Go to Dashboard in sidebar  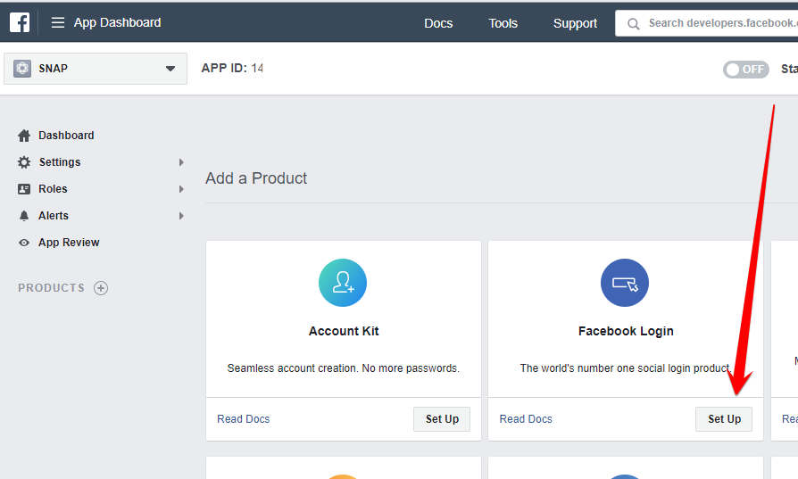tap(66, 136)
